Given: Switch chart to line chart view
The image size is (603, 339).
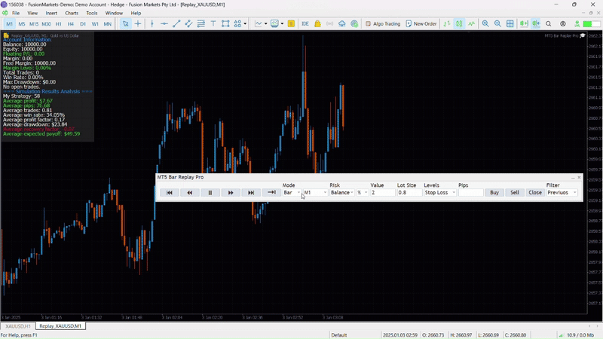Looking at the screenshot, I should tap(472, 24).
